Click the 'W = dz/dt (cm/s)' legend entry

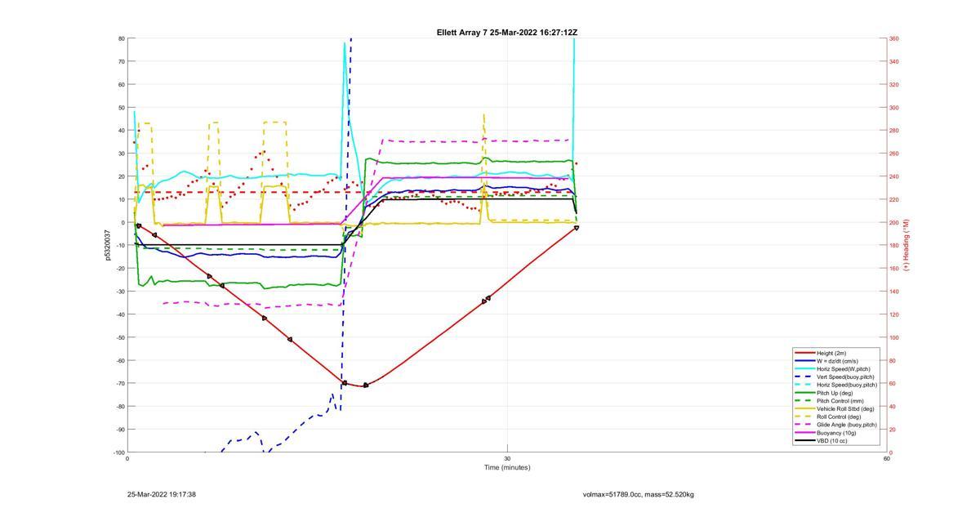click(837, 361)
